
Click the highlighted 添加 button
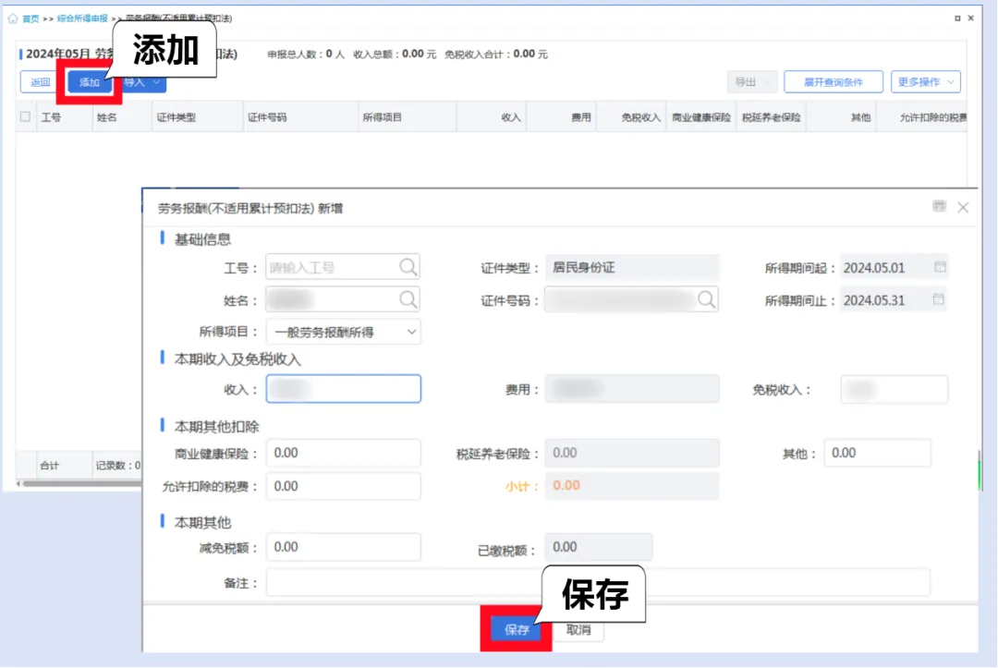(x=90, y=82)
